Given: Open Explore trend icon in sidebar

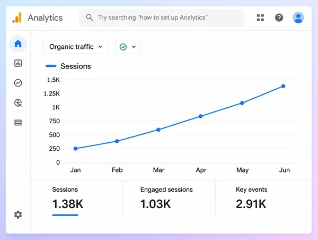Looking at the screenshot, I should coord(18,83).
